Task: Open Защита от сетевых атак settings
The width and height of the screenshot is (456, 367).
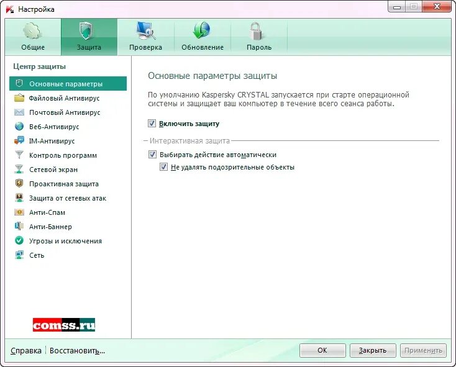Action: [x=68, y=198]
